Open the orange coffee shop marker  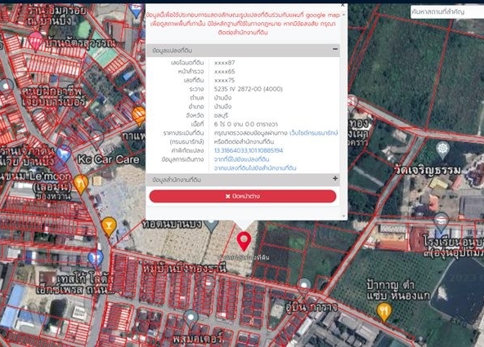139,116
